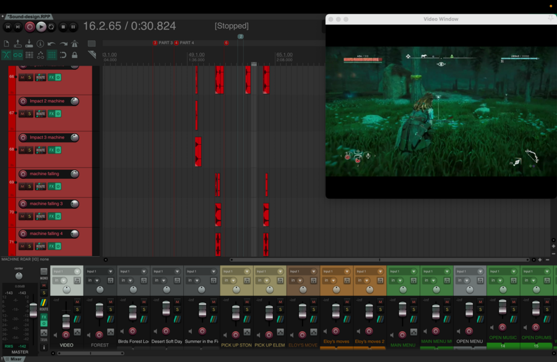Viewport: 557px width, 362px height.
Task: Open project settings info icon
Action: [40, 44]
